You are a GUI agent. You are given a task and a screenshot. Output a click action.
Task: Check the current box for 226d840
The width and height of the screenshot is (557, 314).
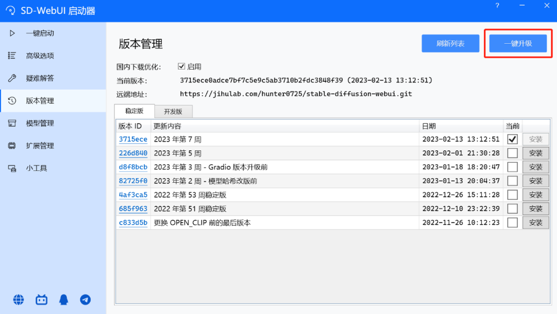(x=512, y=153)
